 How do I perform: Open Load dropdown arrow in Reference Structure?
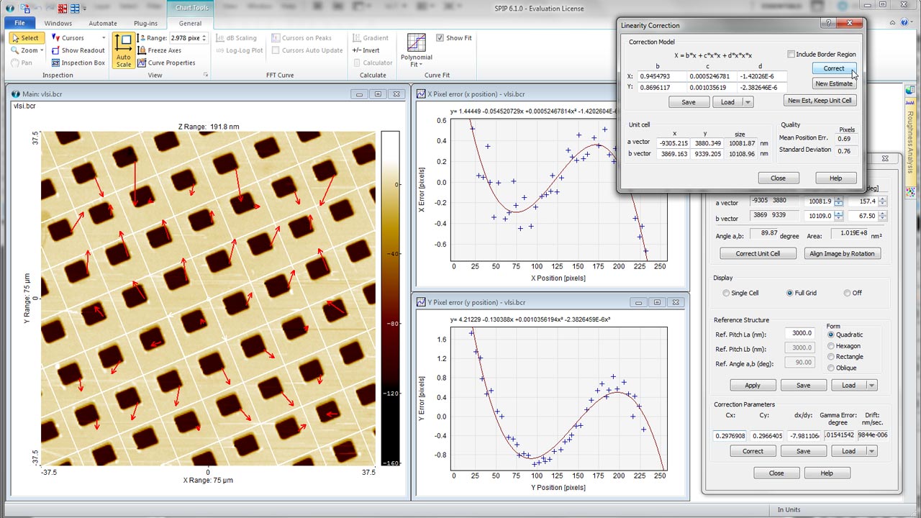pos(872,385)
